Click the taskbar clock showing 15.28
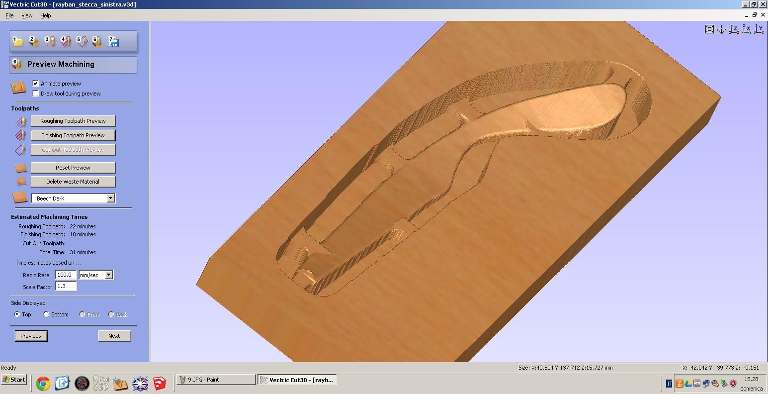The image size is (768, 394). 751,379
